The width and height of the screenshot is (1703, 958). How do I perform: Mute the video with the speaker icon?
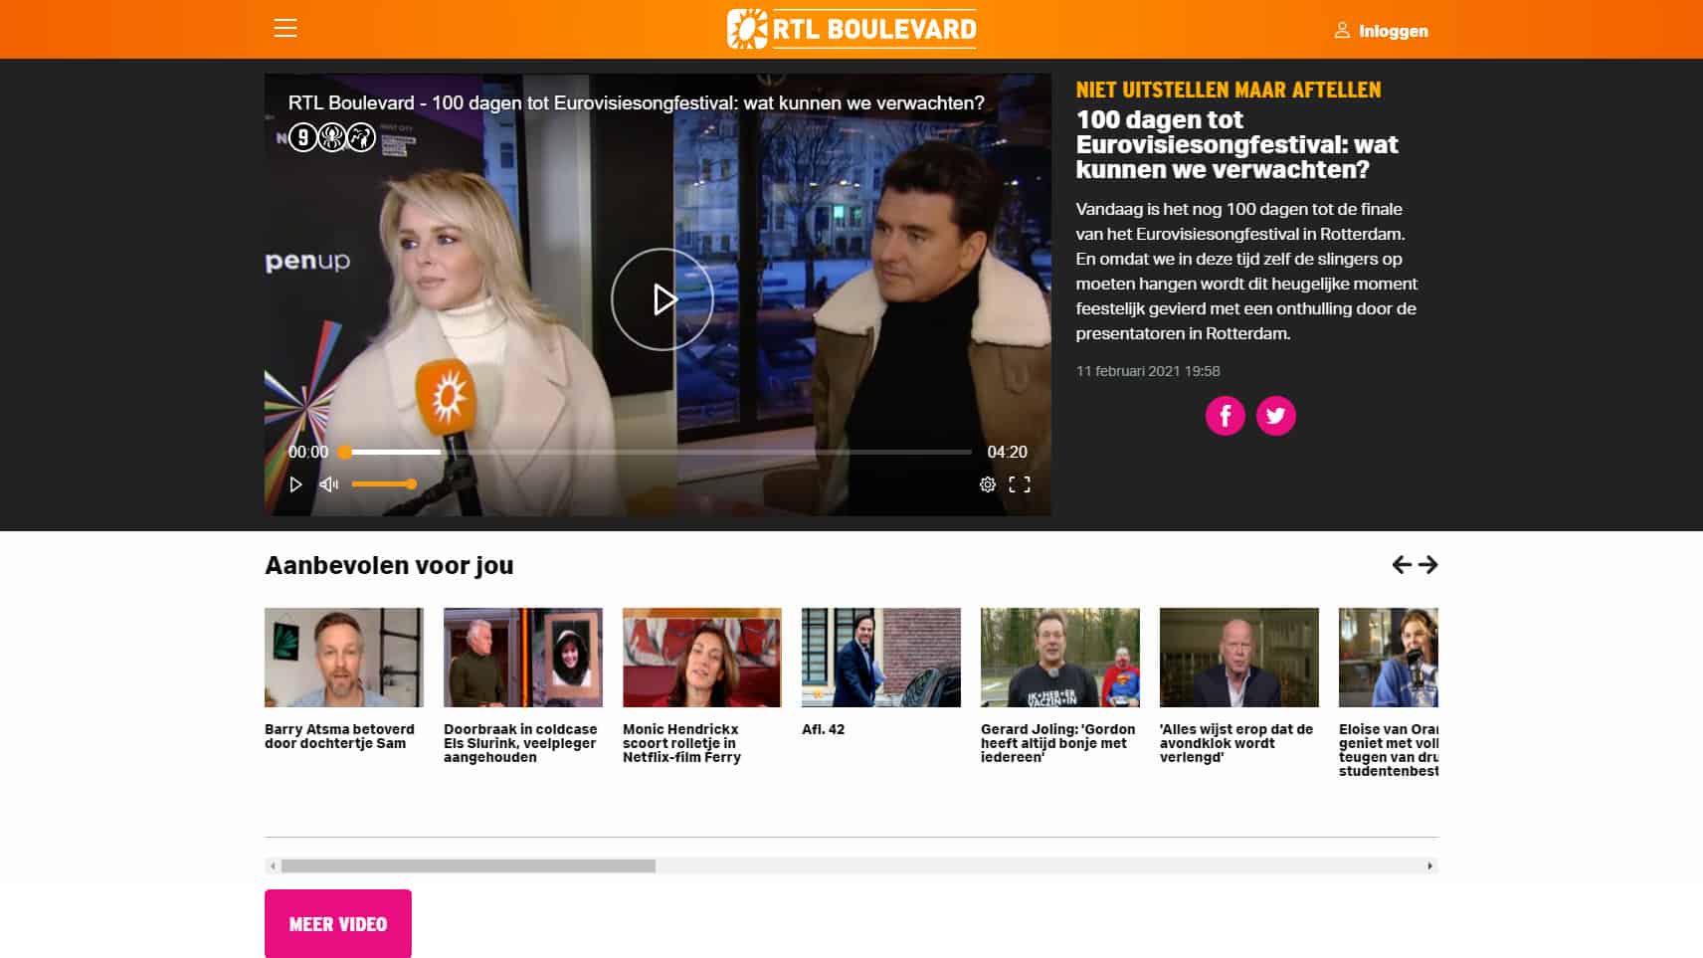tap(328, 484)
